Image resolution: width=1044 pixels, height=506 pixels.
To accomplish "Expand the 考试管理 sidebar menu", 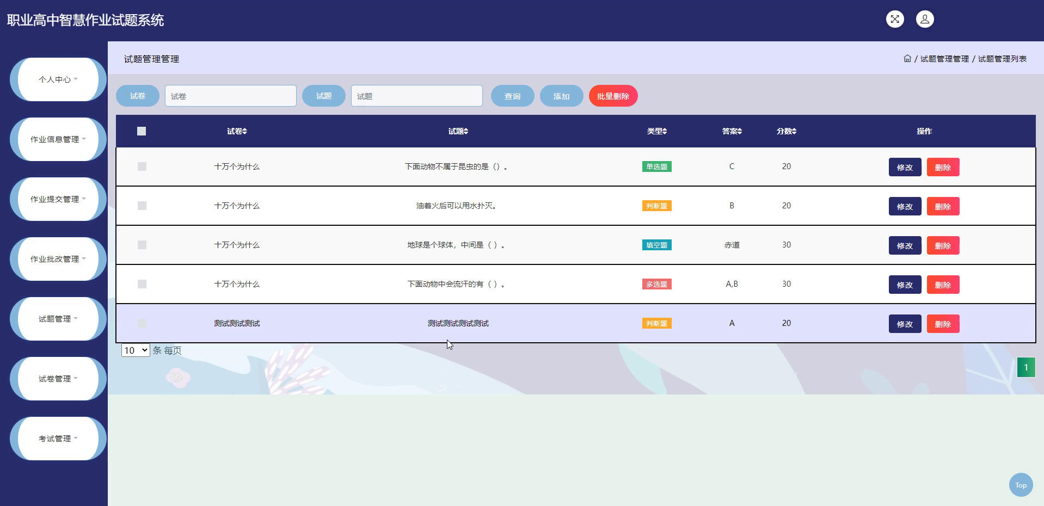I will [x=58, y=439].
